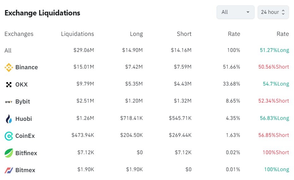The width and height of the screenshot is (294, 180).
Task: Click OKX's 54.7%Long rate value
Action: tap(276, 84)
